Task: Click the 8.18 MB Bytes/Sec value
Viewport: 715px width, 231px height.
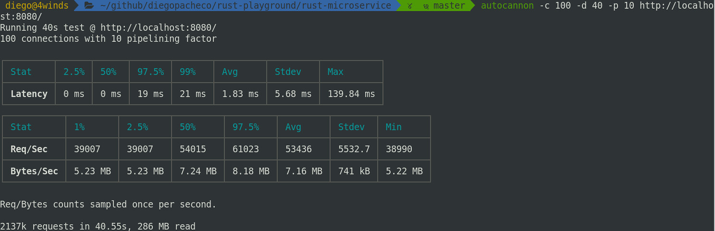Action: point(251,171)
